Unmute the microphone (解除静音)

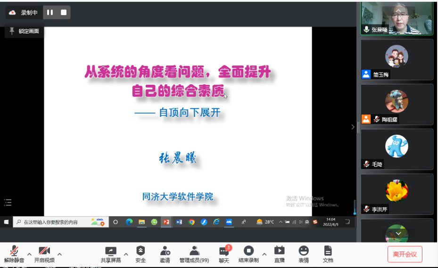pyautogui.click(x=14, y=253)
